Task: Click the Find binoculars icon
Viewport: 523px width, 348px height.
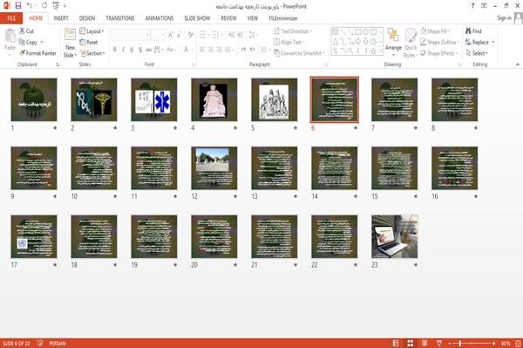Action: tap(468, 31)
